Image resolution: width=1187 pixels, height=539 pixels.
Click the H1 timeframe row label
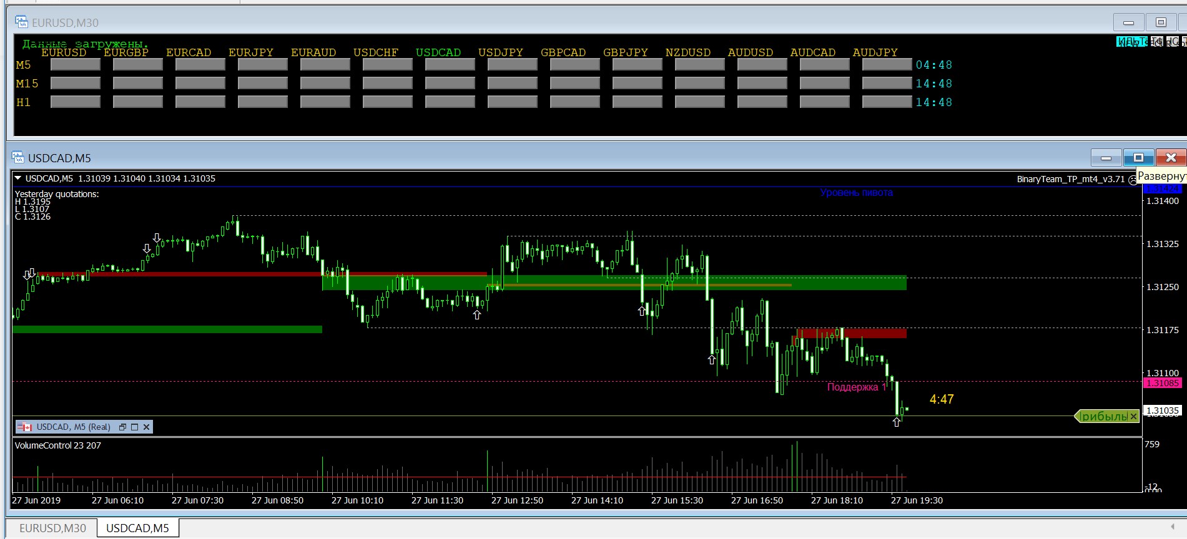[x=23, y=102]
